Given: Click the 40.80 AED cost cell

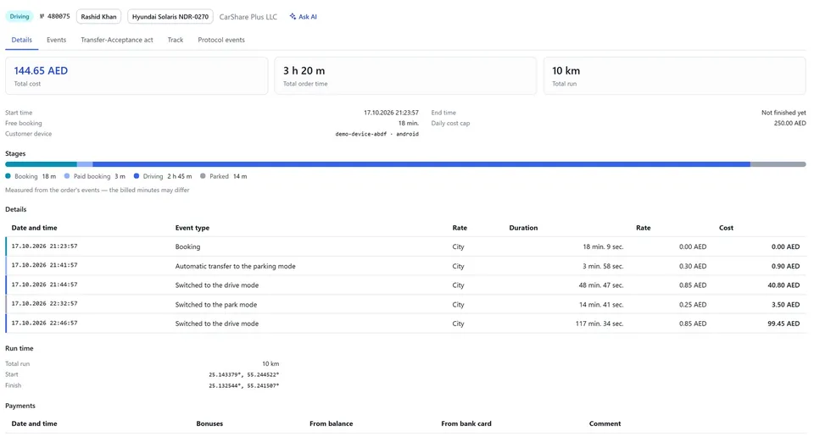Looking at the screenshot, I should [x=783, y=285].
